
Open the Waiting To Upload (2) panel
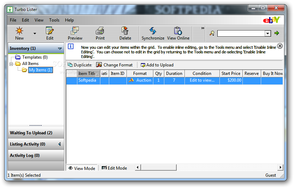pyautogui.click(x=36, y=133)
